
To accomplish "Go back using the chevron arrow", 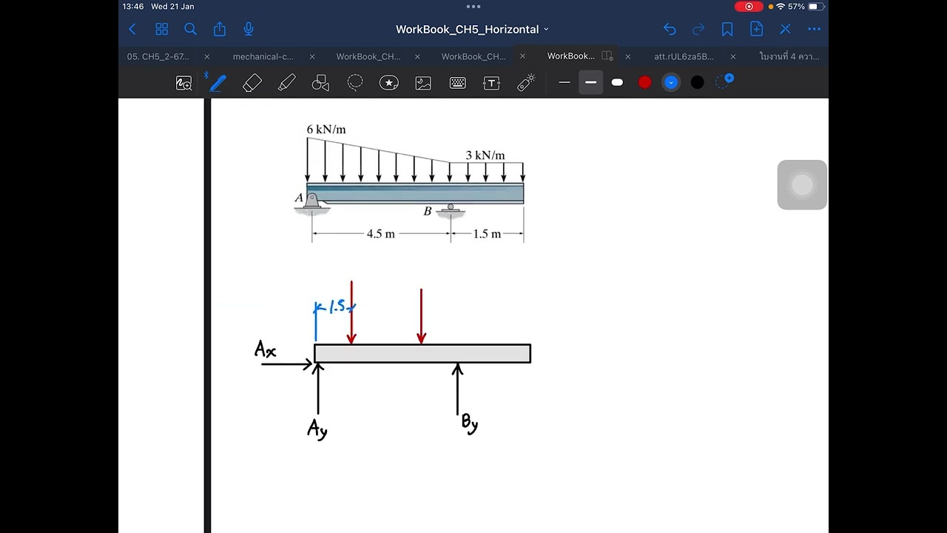I will coord(132,29).
